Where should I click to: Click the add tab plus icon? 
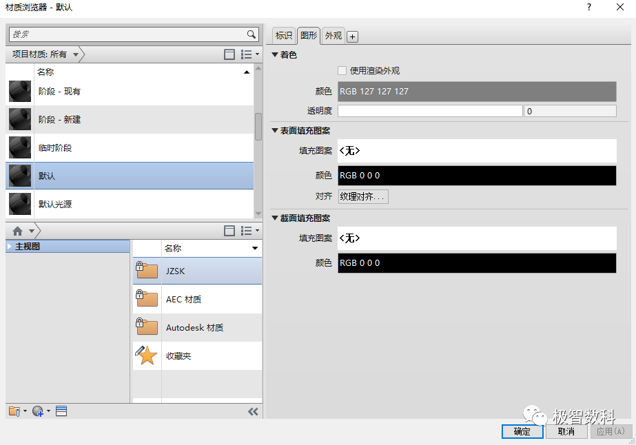(353, 37)
